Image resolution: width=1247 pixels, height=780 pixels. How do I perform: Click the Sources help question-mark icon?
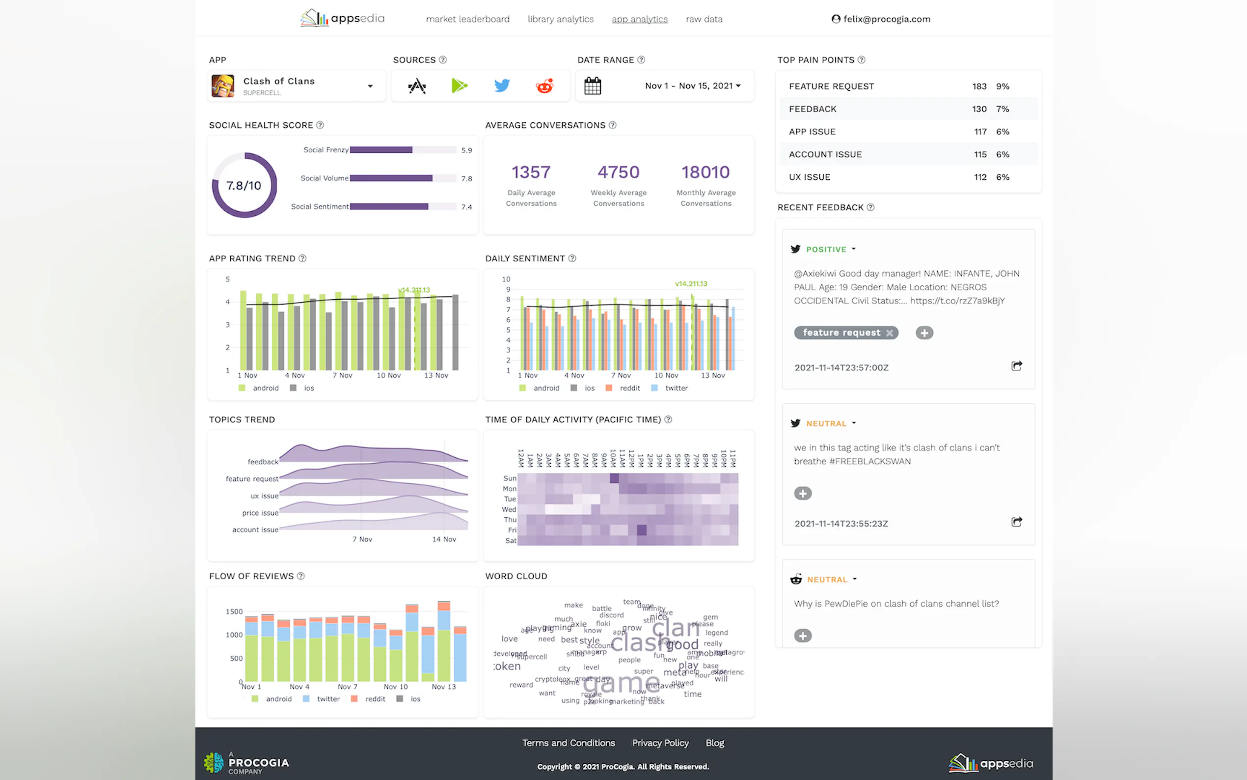(x=442, y=60)
